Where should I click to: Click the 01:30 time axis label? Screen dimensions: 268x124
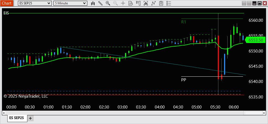click(x=67, y=107)
